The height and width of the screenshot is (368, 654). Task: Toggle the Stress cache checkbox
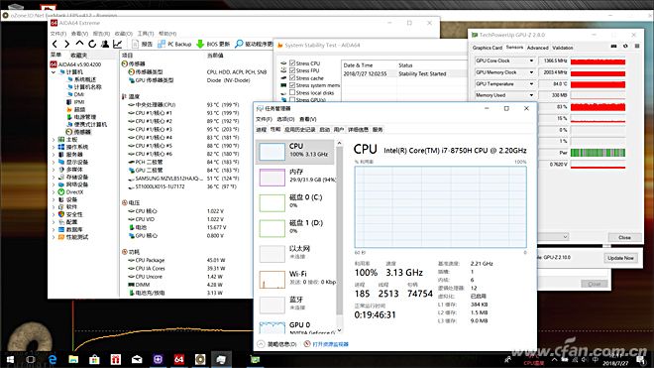(x=292, y=77)
